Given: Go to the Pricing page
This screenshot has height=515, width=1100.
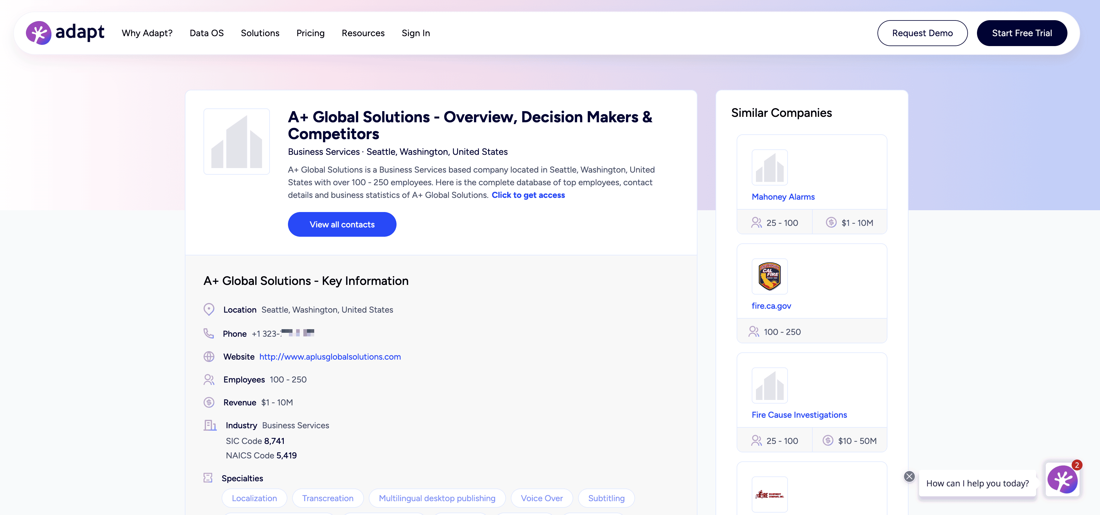Looking at the screenshot, I should [310, 33].
